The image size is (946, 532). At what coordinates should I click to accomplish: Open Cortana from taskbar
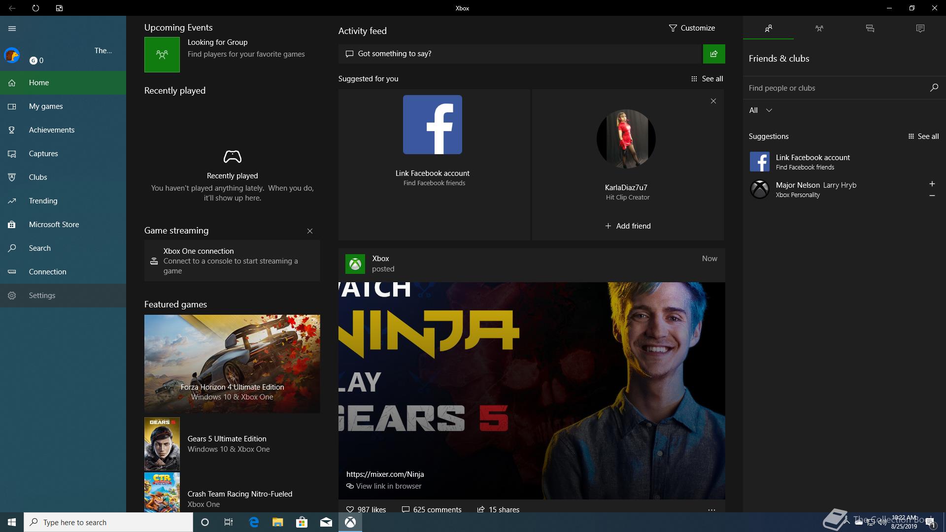coord(205,522)
